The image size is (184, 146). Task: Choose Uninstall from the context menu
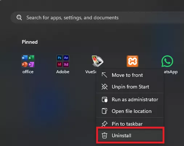[x=130, y=135]
